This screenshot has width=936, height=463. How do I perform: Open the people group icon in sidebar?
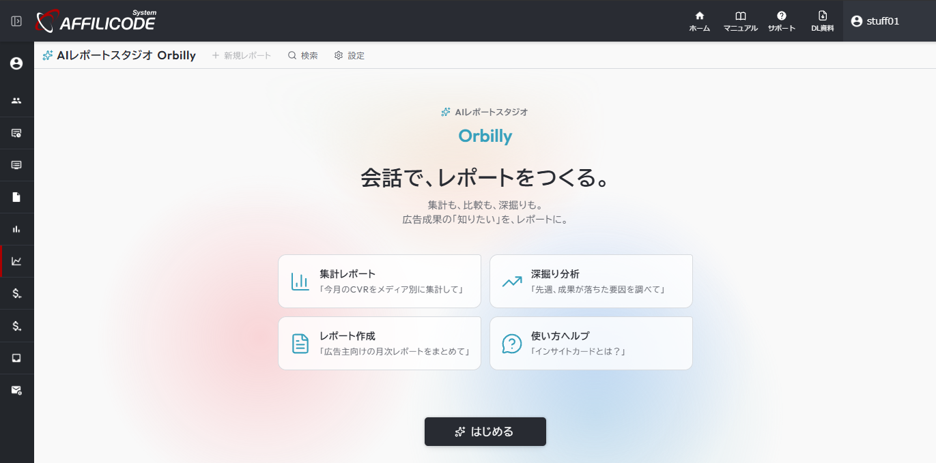click(x=16, y=100)
